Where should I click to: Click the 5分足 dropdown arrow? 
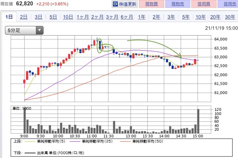40,30
